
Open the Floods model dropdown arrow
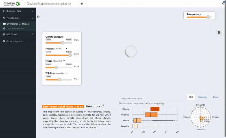[x=64, y=61]
